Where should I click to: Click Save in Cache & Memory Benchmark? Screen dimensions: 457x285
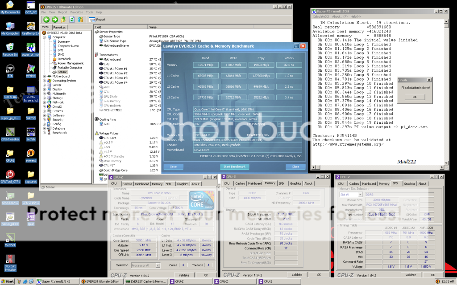click(173, 167)
